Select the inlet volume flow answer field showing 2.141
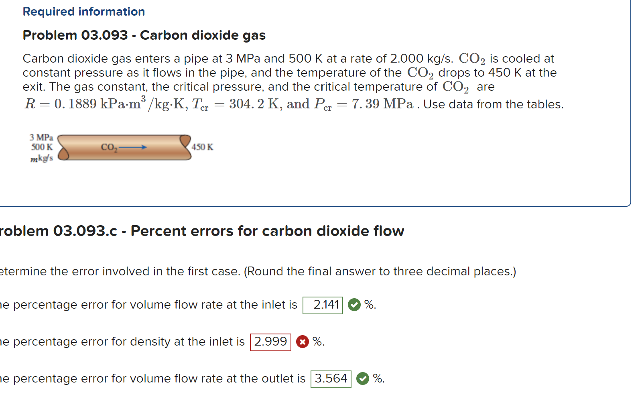Screen dimensions: 642x403 [x=323, y=305]
